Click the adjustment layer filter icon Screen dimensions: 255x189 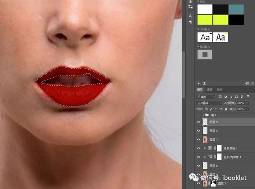pos(226,97)
